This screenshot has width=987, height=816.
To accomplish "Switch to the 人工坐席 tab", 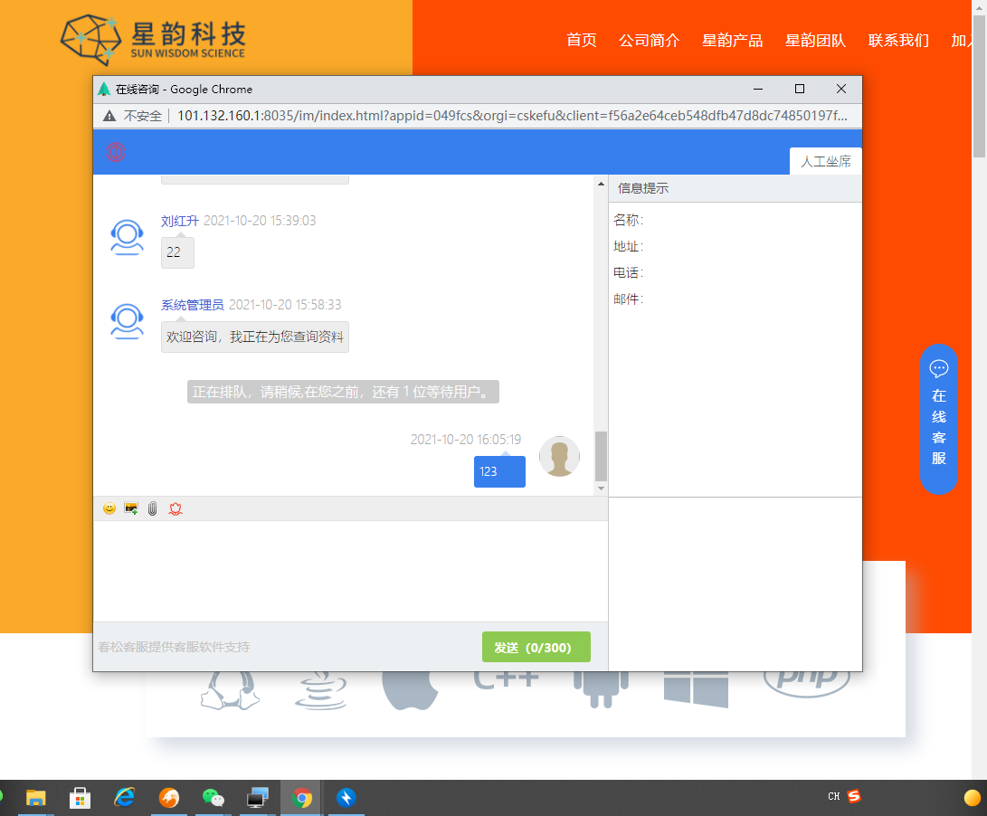I will point(824,160).
